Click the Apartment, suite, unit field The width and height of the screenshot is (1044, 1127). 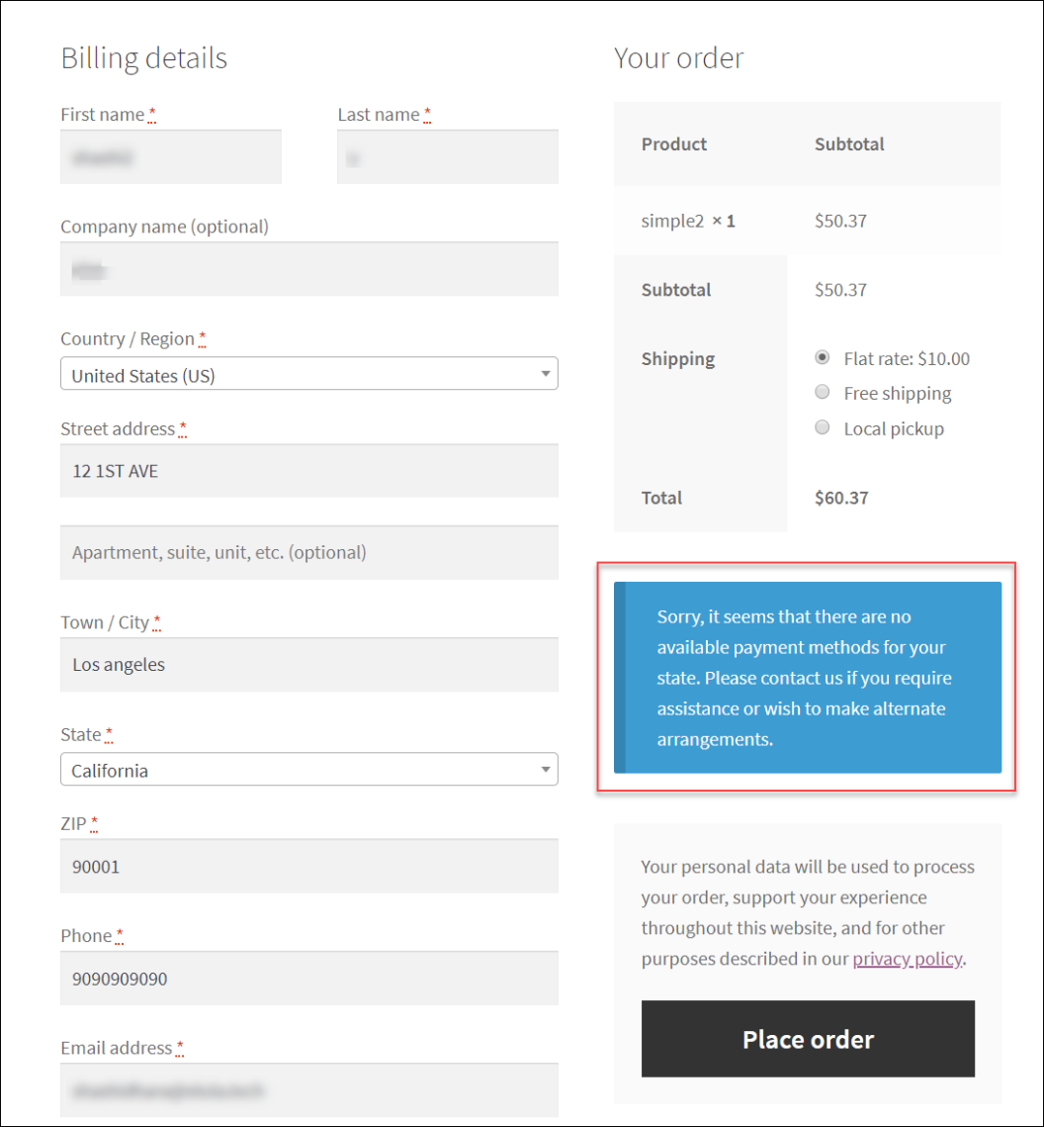click(x=308, y=552)
